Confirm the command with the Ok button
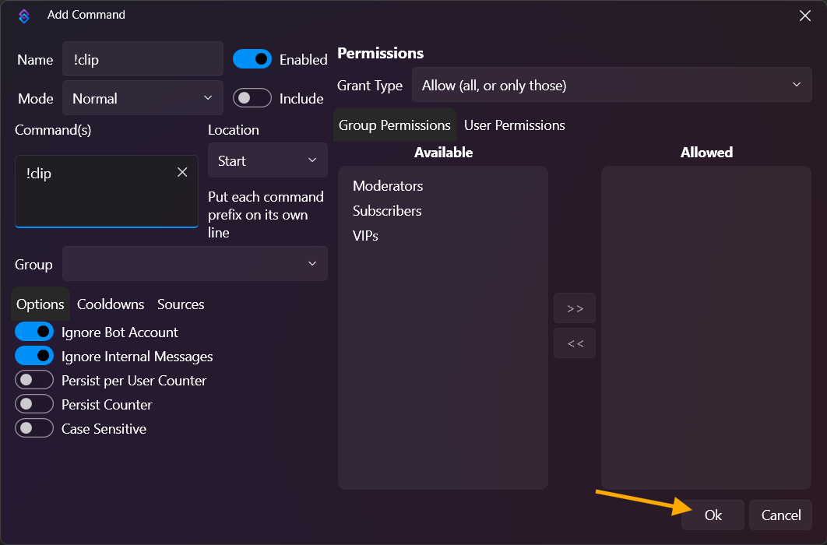827x545 pixels. [x=713, y=515]
